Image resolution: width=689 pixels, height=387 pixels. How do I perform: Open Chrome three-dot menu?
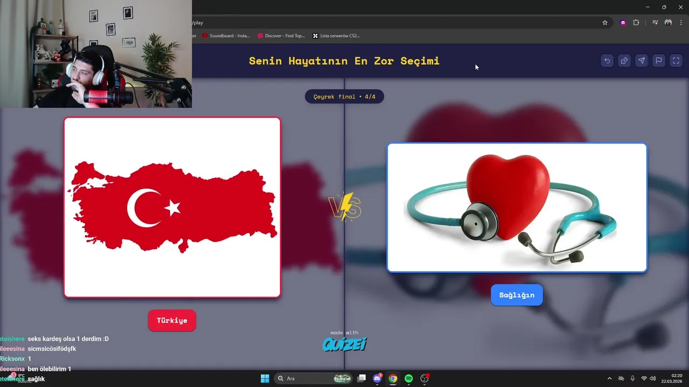pyautogui.click(x=681, y=23)
